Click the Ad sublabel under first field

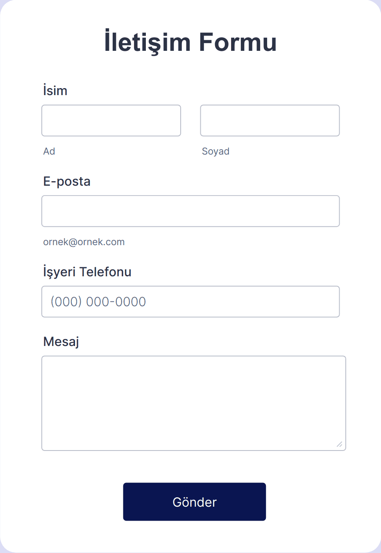(49, 151)
